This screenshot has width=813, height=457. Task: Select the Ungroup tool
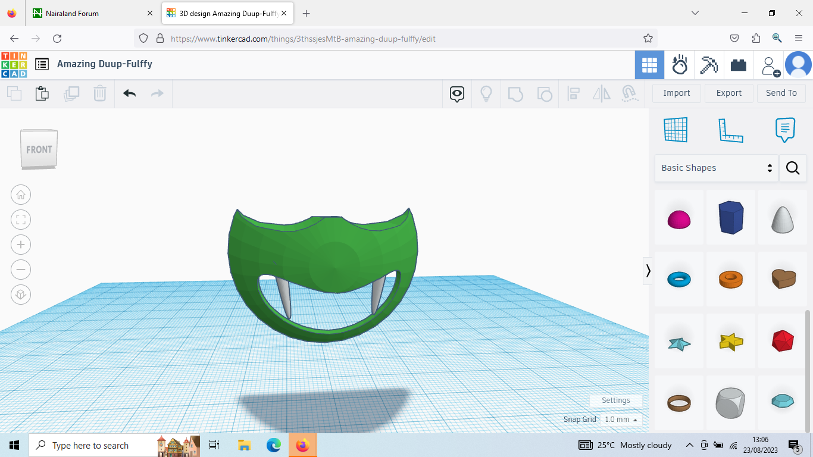tap(545, 93)
